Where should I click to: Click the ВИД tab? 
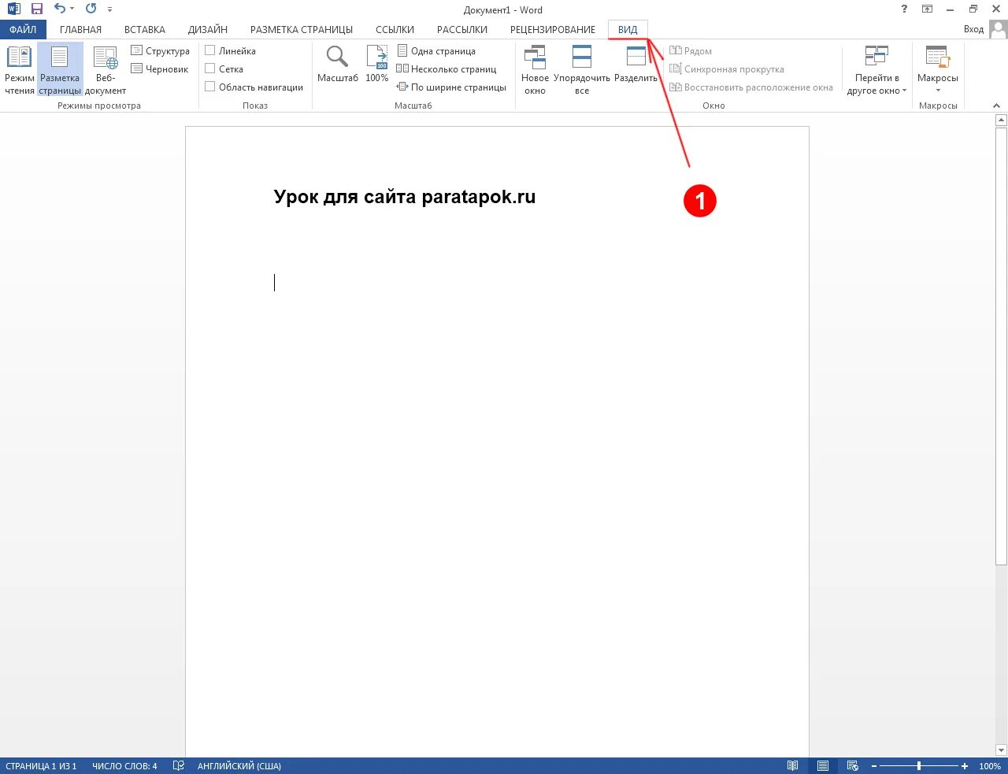point(628,30)
